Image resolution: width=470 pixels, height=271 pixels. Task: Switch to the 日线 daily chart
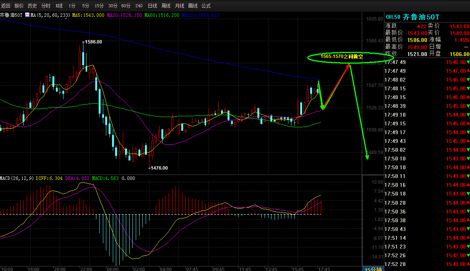pyautogui.click(x=152, y=6)
